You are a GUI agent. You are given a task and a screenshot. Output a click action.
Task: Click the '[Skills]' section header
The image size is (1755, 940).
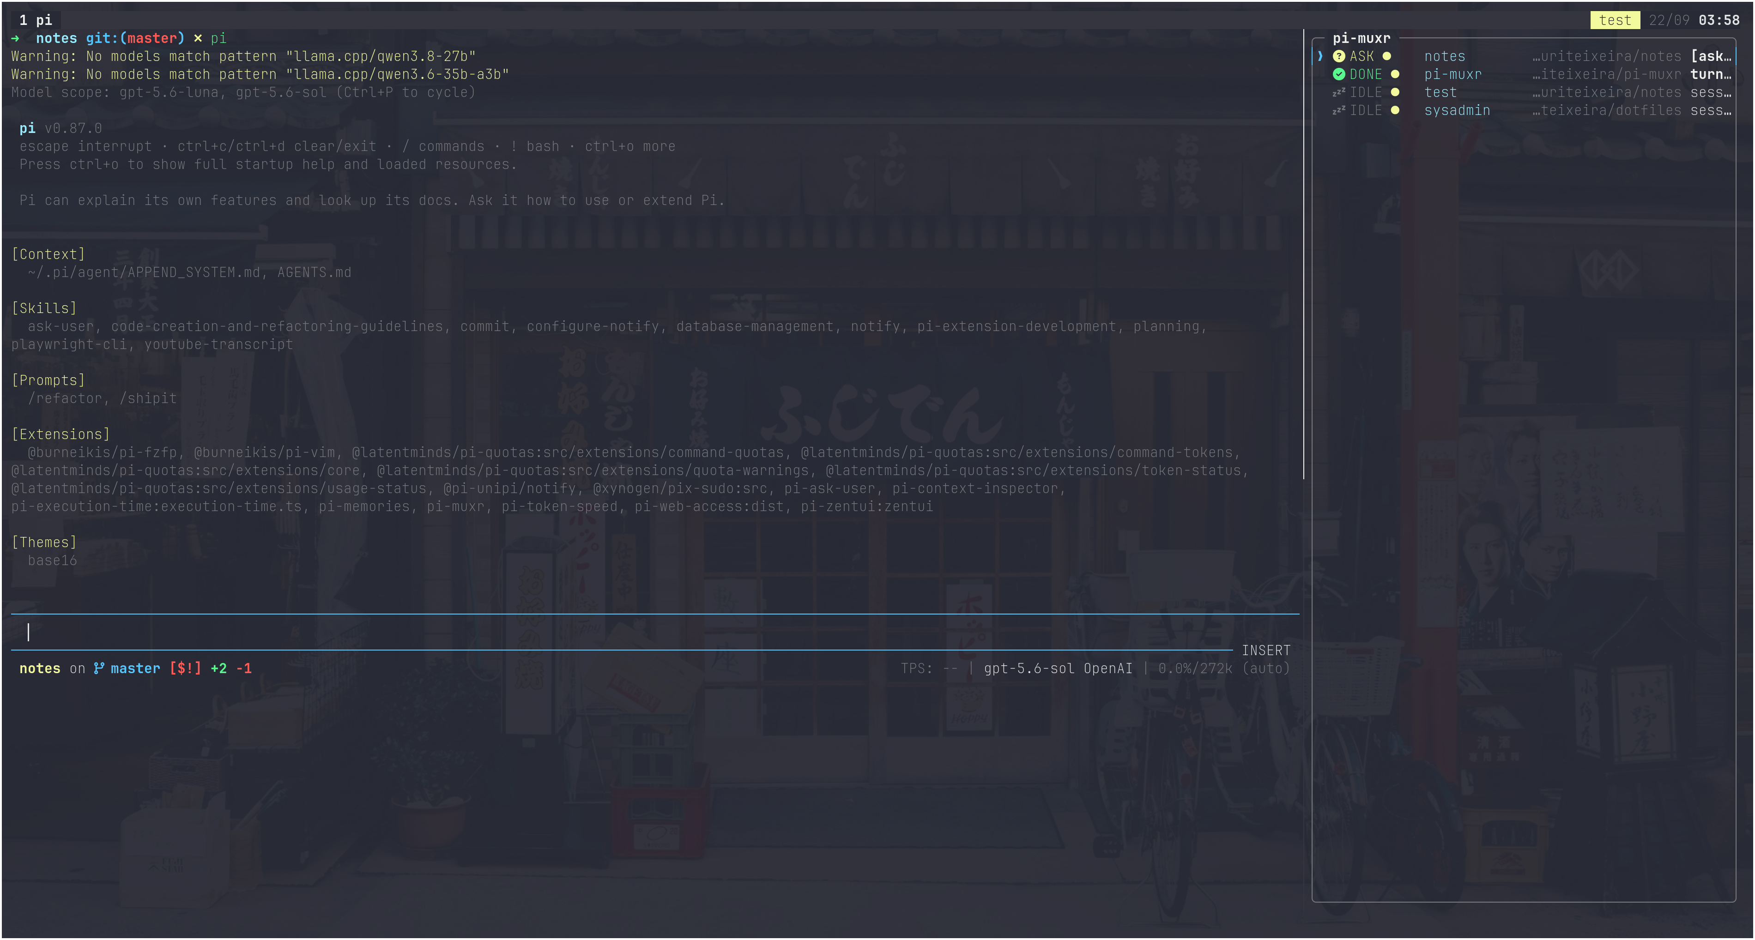44,308
